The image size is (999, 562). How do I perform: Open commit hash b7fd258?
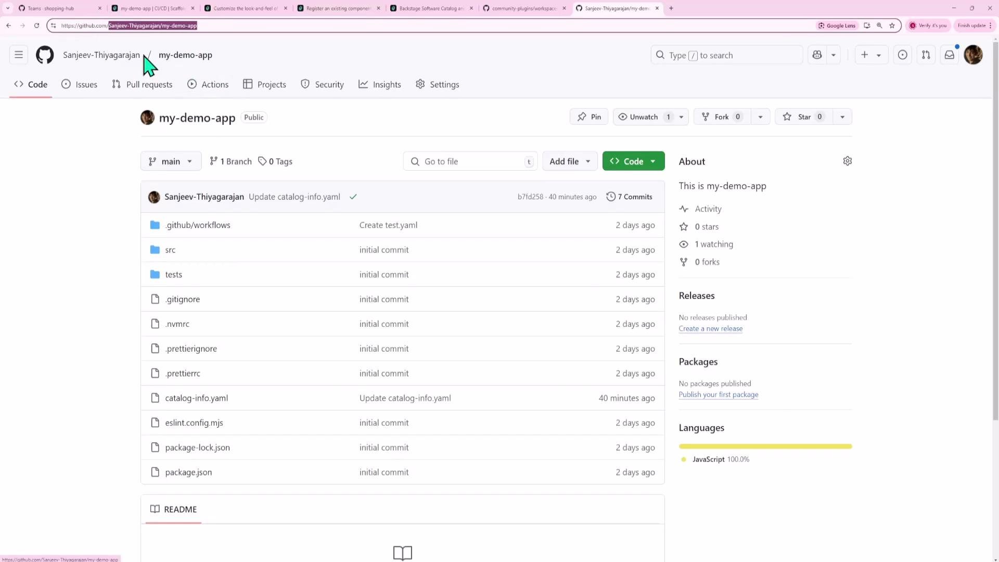530,197
